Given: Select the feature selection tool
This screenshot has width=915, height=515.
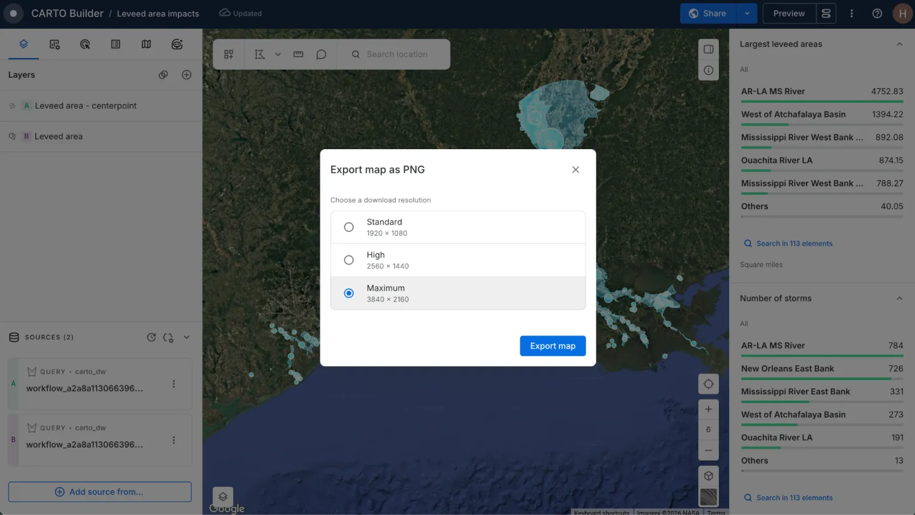Looking at the screenshot, I should (x=260, y=54).
